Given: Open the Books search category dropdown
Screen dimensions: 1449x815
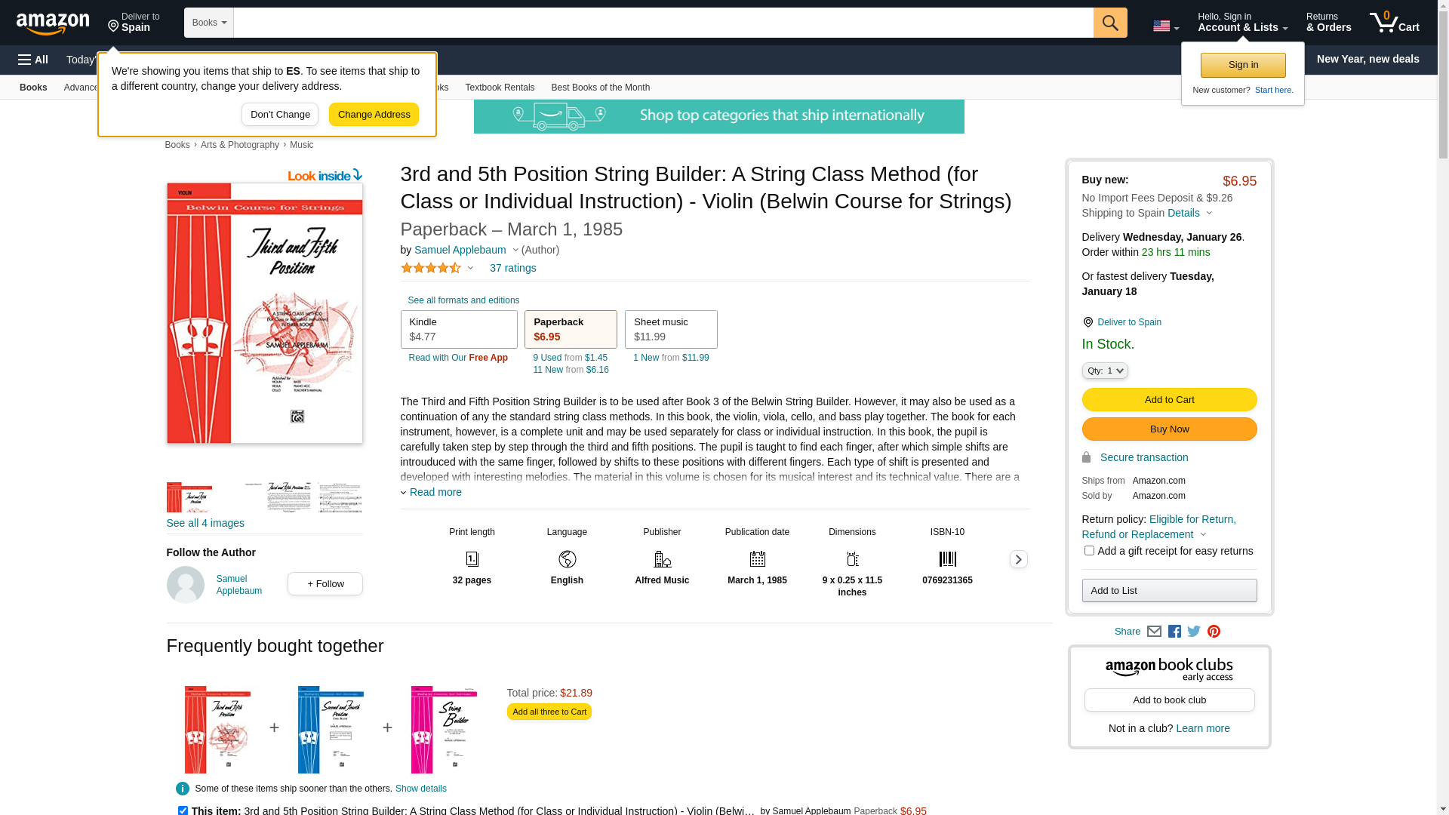Looking at the screenshot, I should pyautogui.click(x=209, y=23).
